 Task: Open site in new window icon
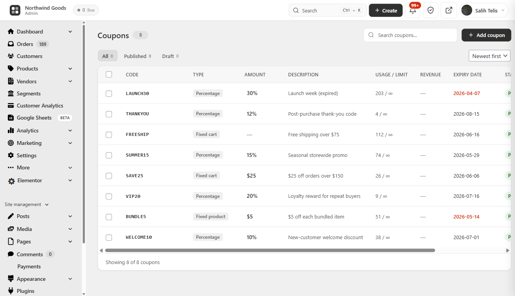(x=449, y=11)
